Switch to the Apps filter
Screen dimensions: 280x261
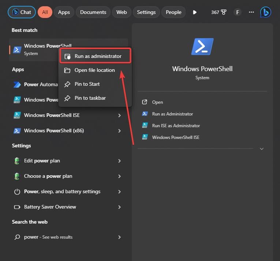pyautogui.click(x=64, y=12)
